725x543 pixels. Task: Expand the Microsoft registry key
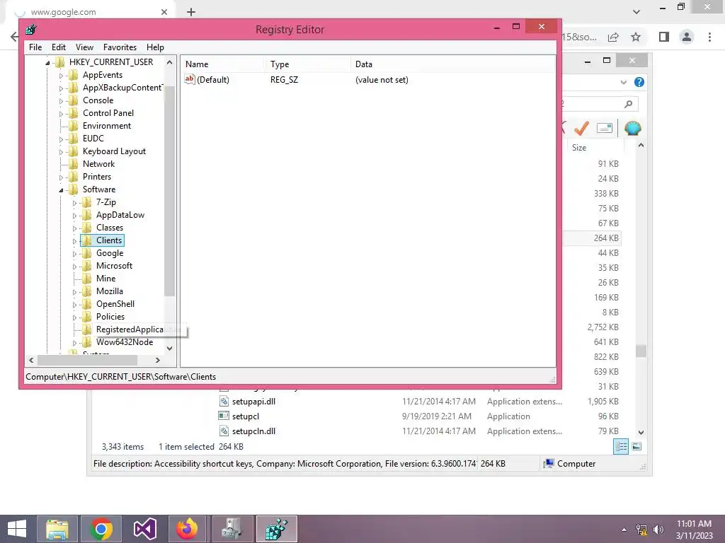click(74, 267)
